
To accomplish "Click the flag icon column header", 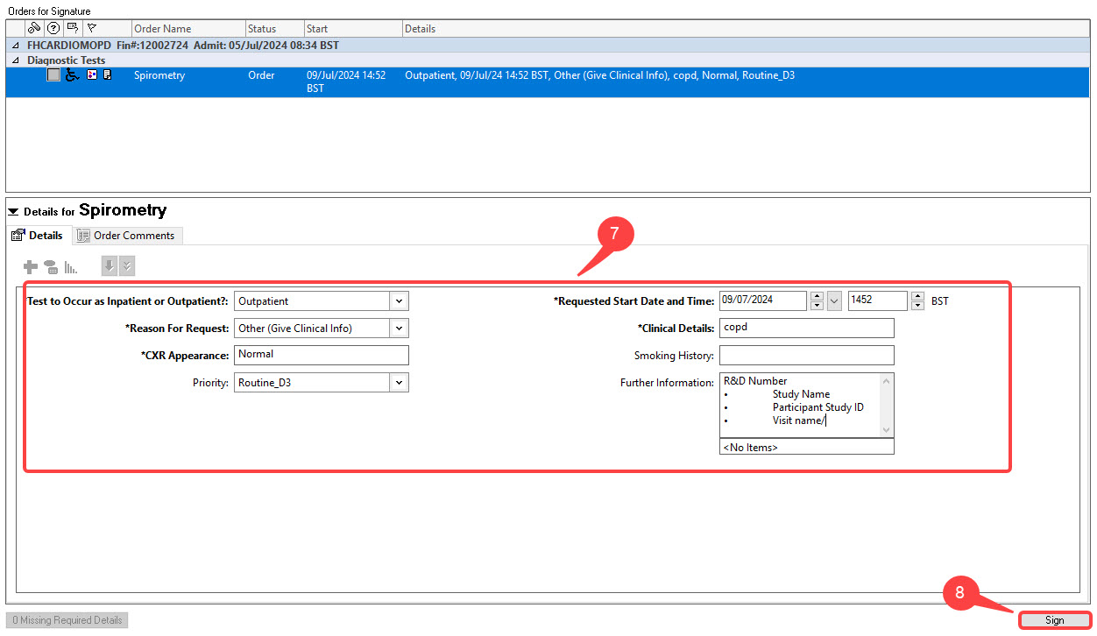I will coord(92,28).
